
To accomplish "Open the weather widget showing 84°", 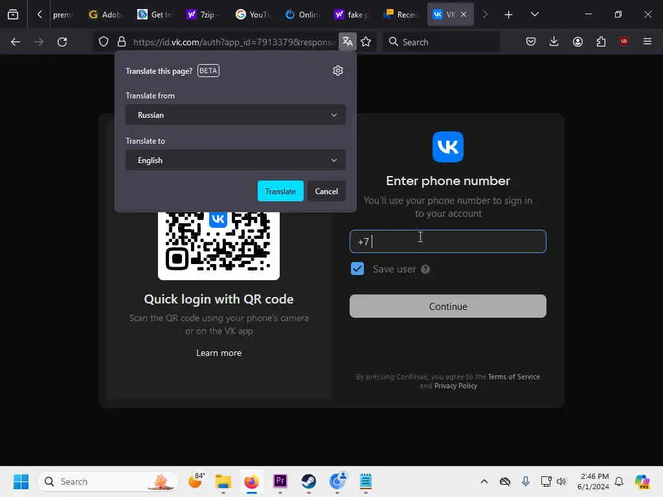I will coord(196,481).
